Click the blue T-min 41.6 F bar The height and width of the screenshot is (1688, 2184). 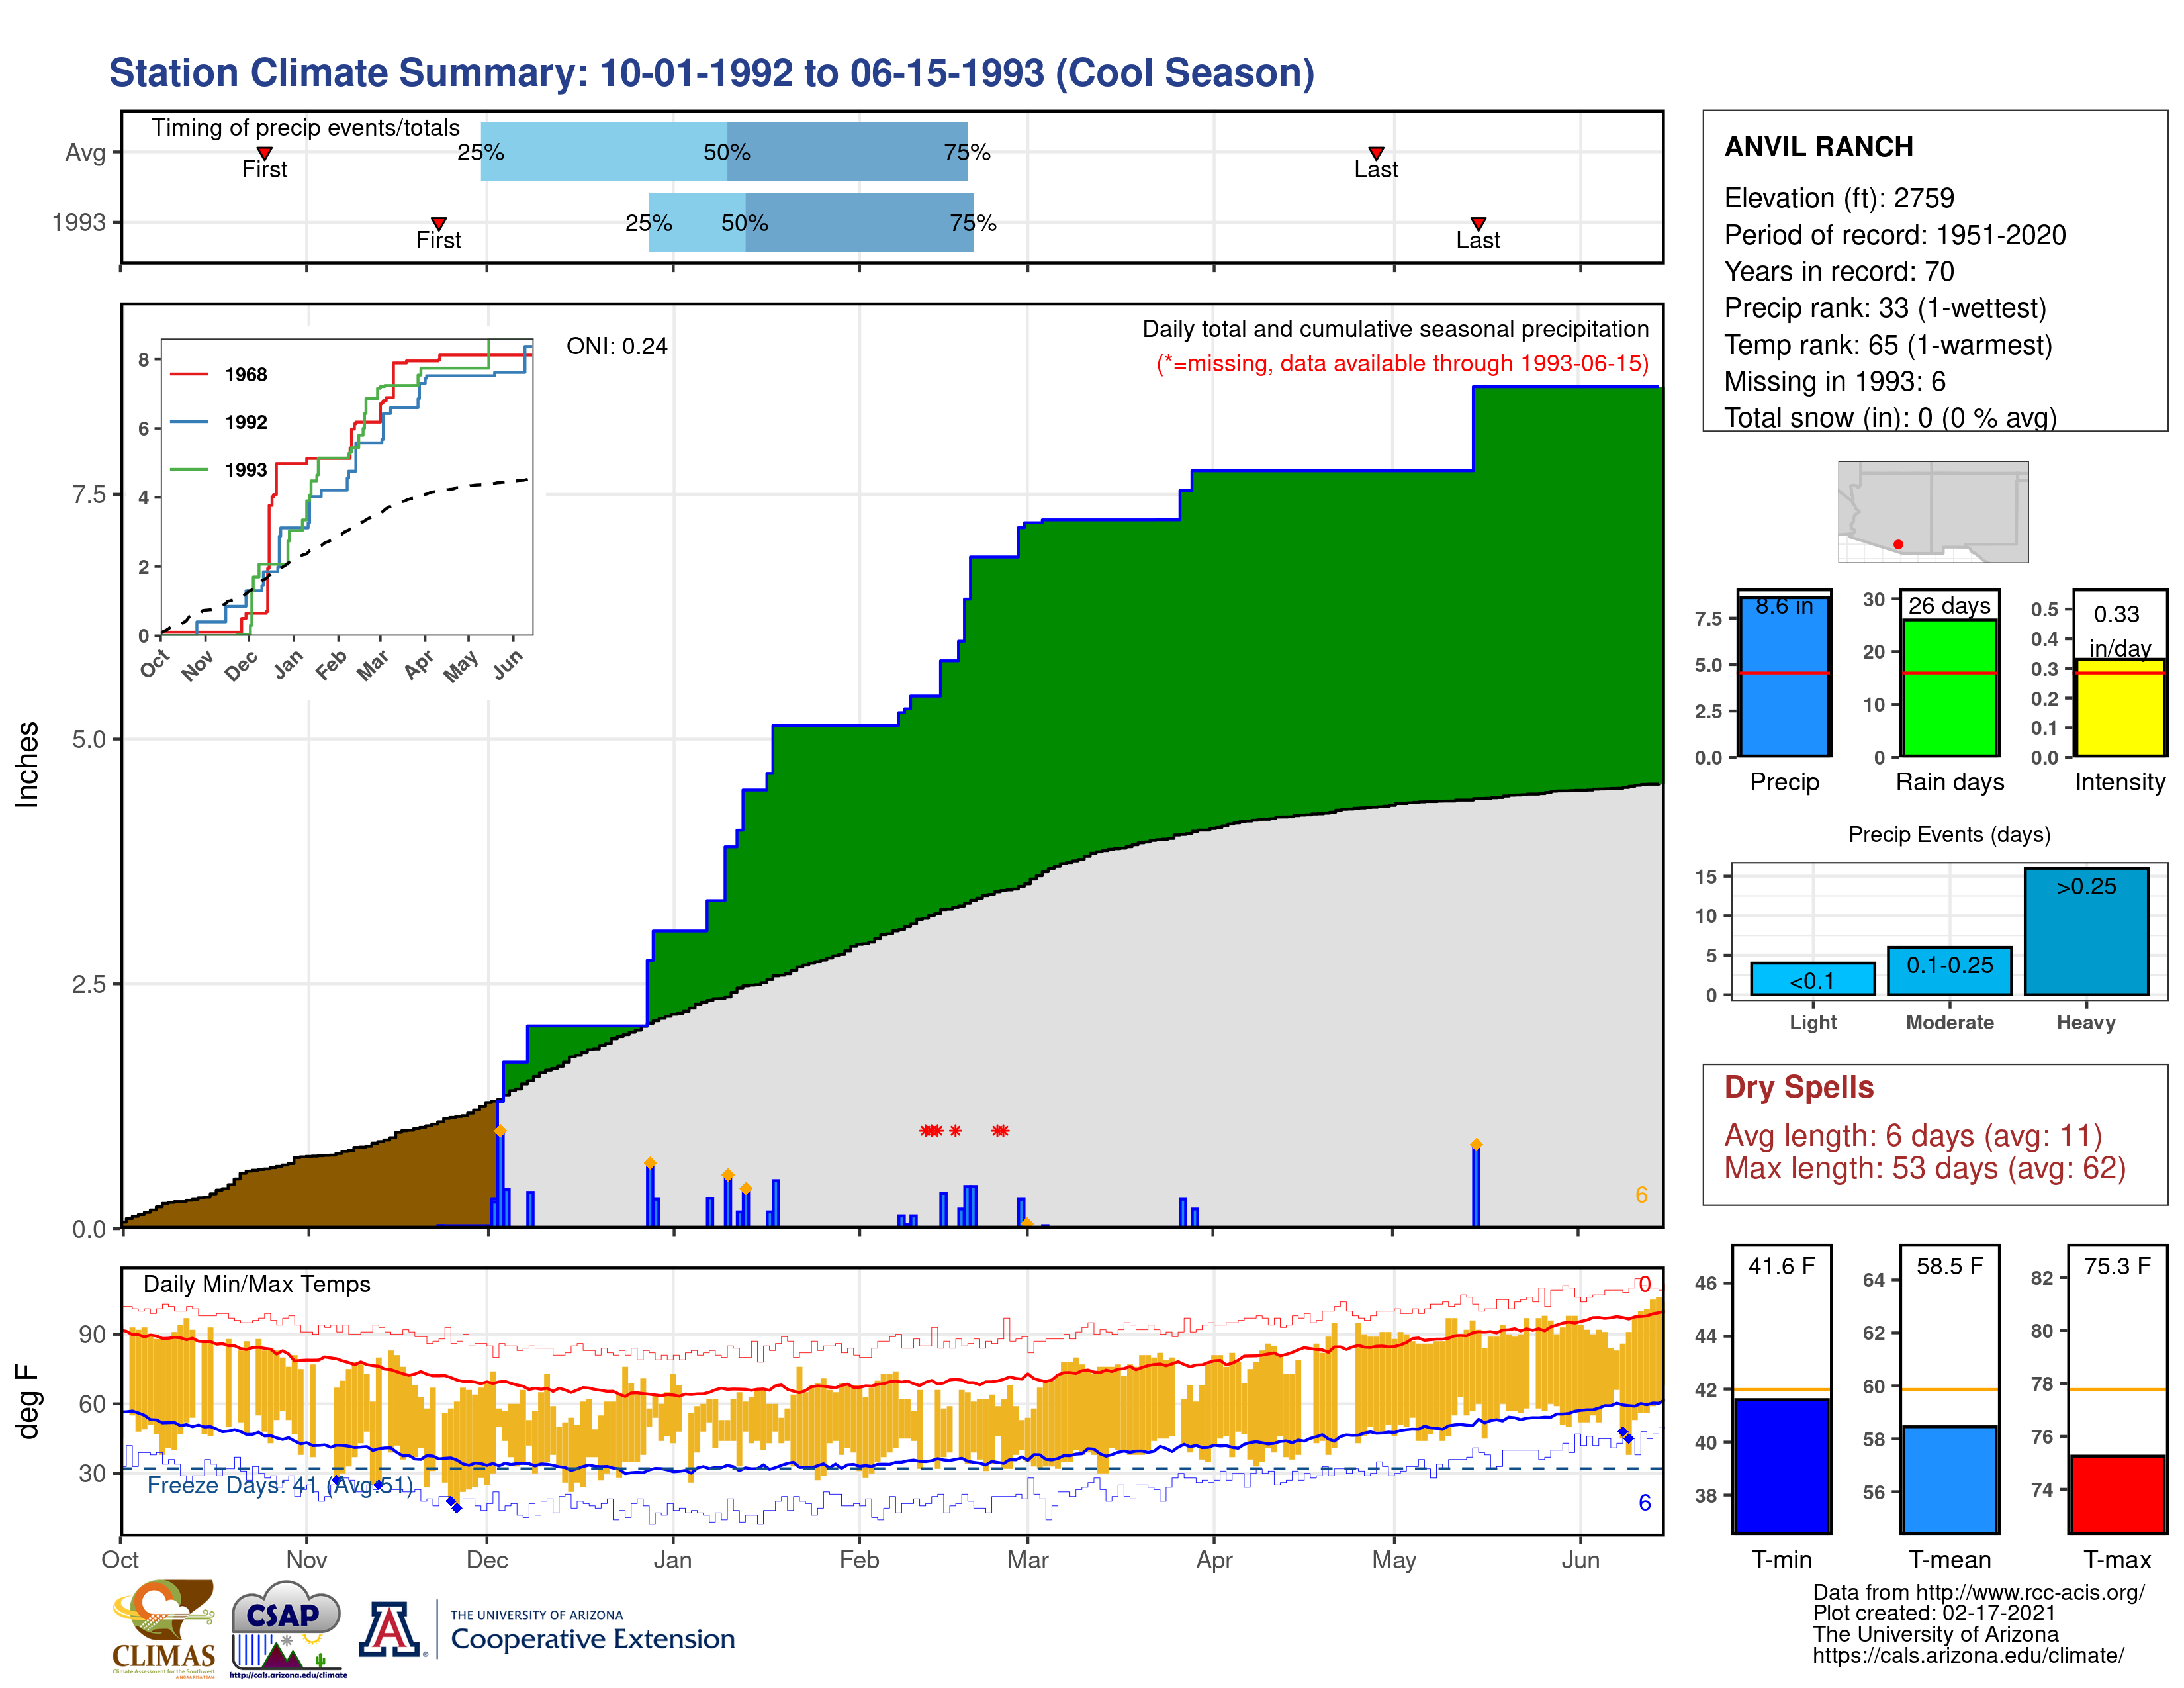1781,1466
